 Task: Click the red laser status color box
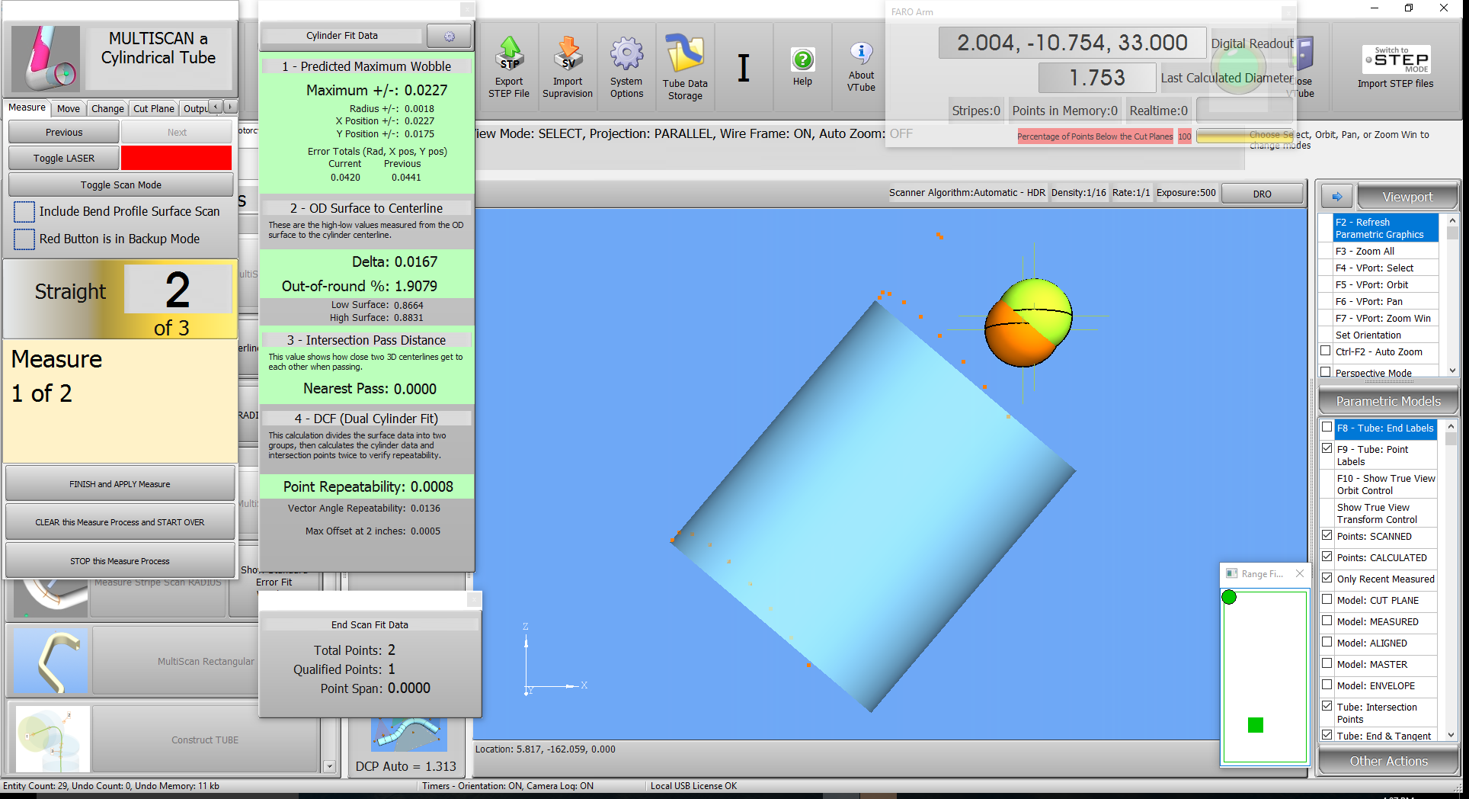tap(176, 159)
